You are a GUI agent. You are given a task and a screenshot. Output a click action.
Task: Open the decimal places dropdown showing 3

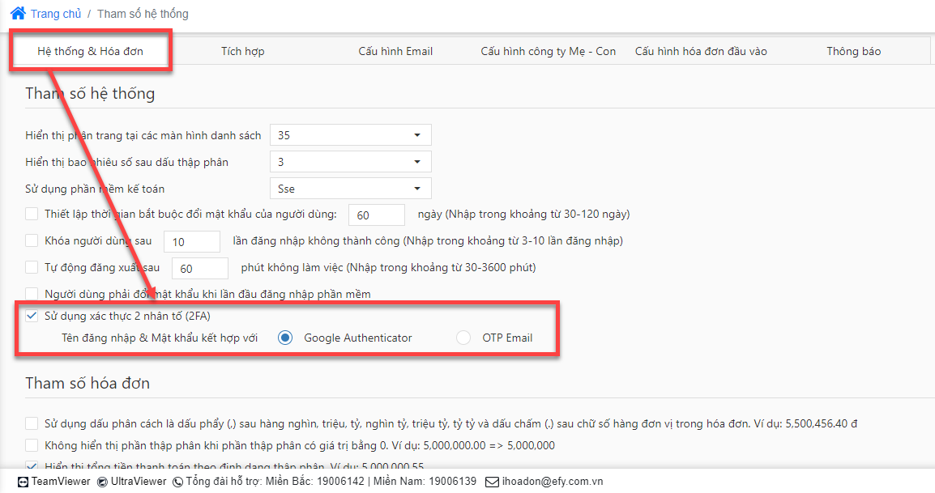click(x=351, y=162)
